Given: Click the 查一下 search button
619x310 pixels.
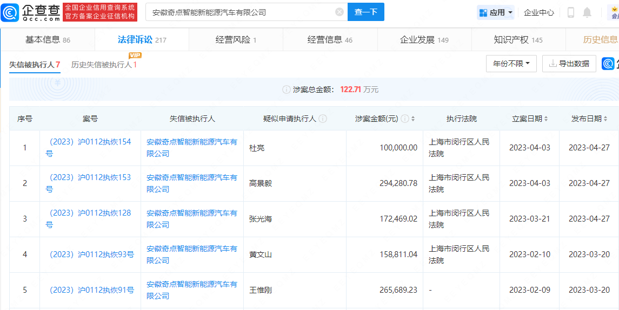Looking at the screenshot, I should (x=366, y=12).
